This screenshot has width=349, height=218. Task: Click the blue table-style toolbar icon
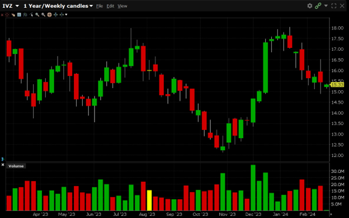[19, 14]
